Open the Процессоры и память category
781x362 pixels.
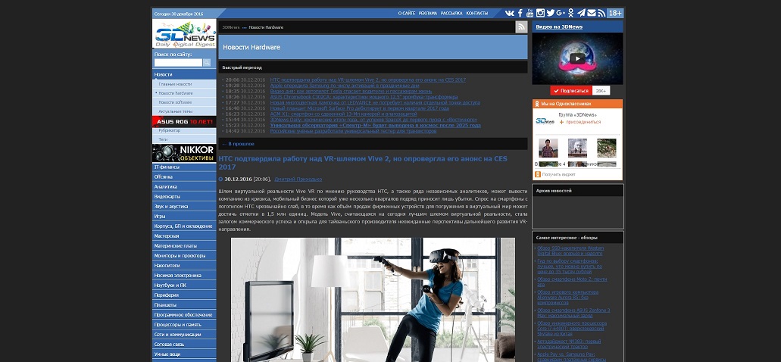pos(184,324)
